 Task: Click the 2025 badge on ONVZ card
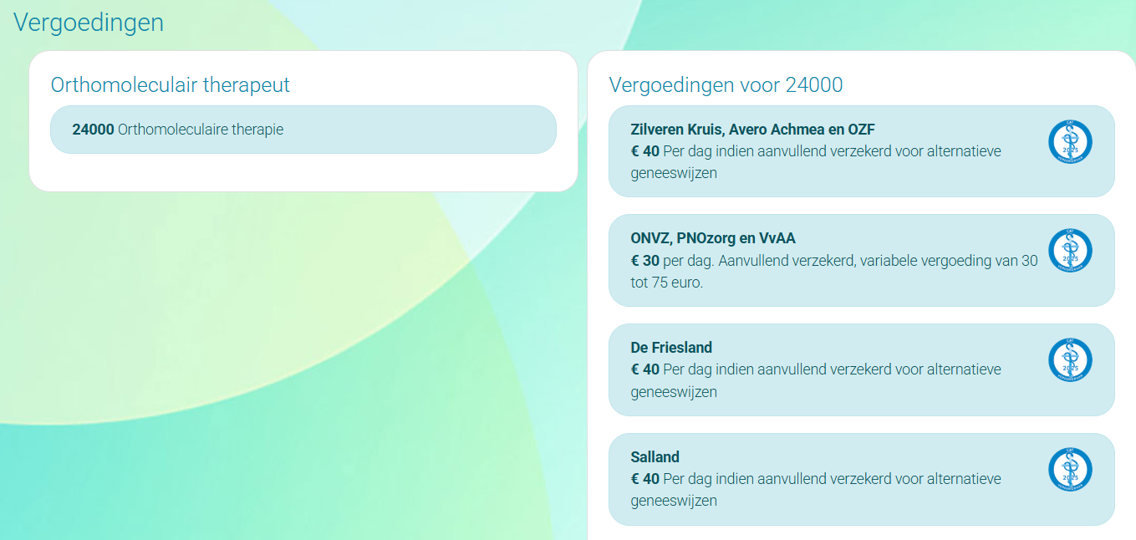pos(1070,250)
